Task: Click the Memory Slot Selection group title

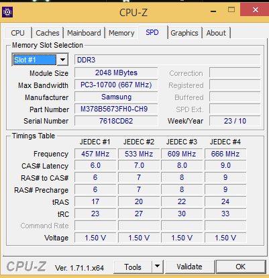Action: tap(48, 45)
